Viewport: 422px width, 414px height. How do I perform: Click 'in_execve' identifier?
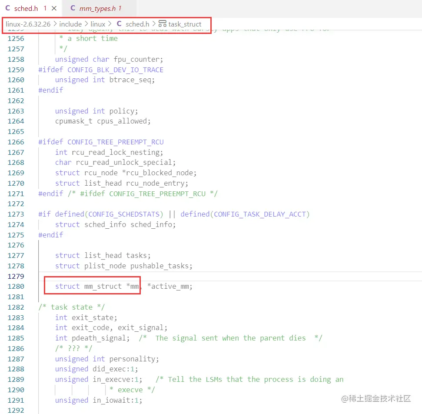point(111,380)
